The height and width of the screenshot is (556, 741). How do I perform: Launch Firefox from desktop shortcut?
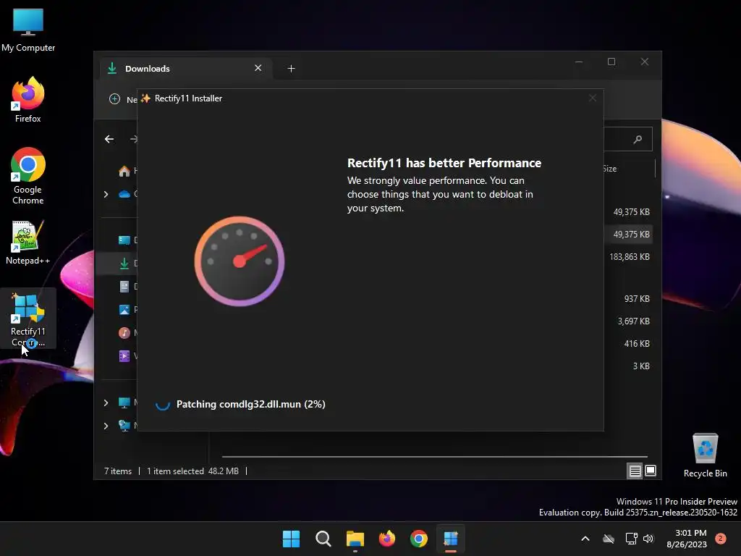pos(28,100)
